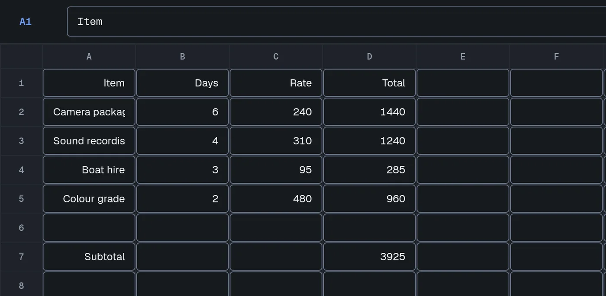Select the 'Sound recordis' cell
This screenshot has height=296, width=606.
coord(89,141)
